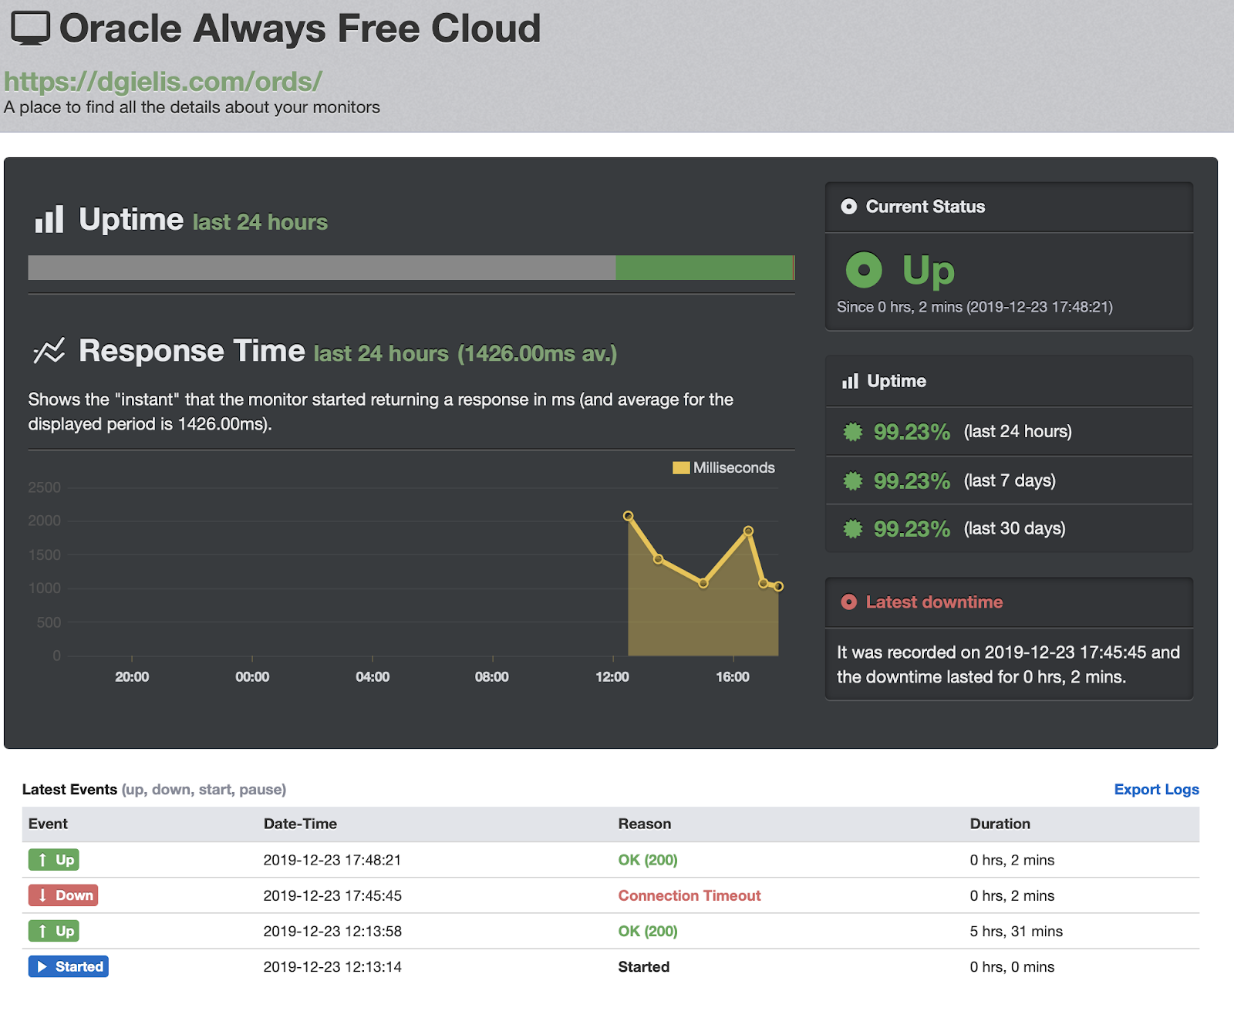1234x1018 pixels.
Task: Click the green badge icon for last 7 days
Action: point(852,480)
